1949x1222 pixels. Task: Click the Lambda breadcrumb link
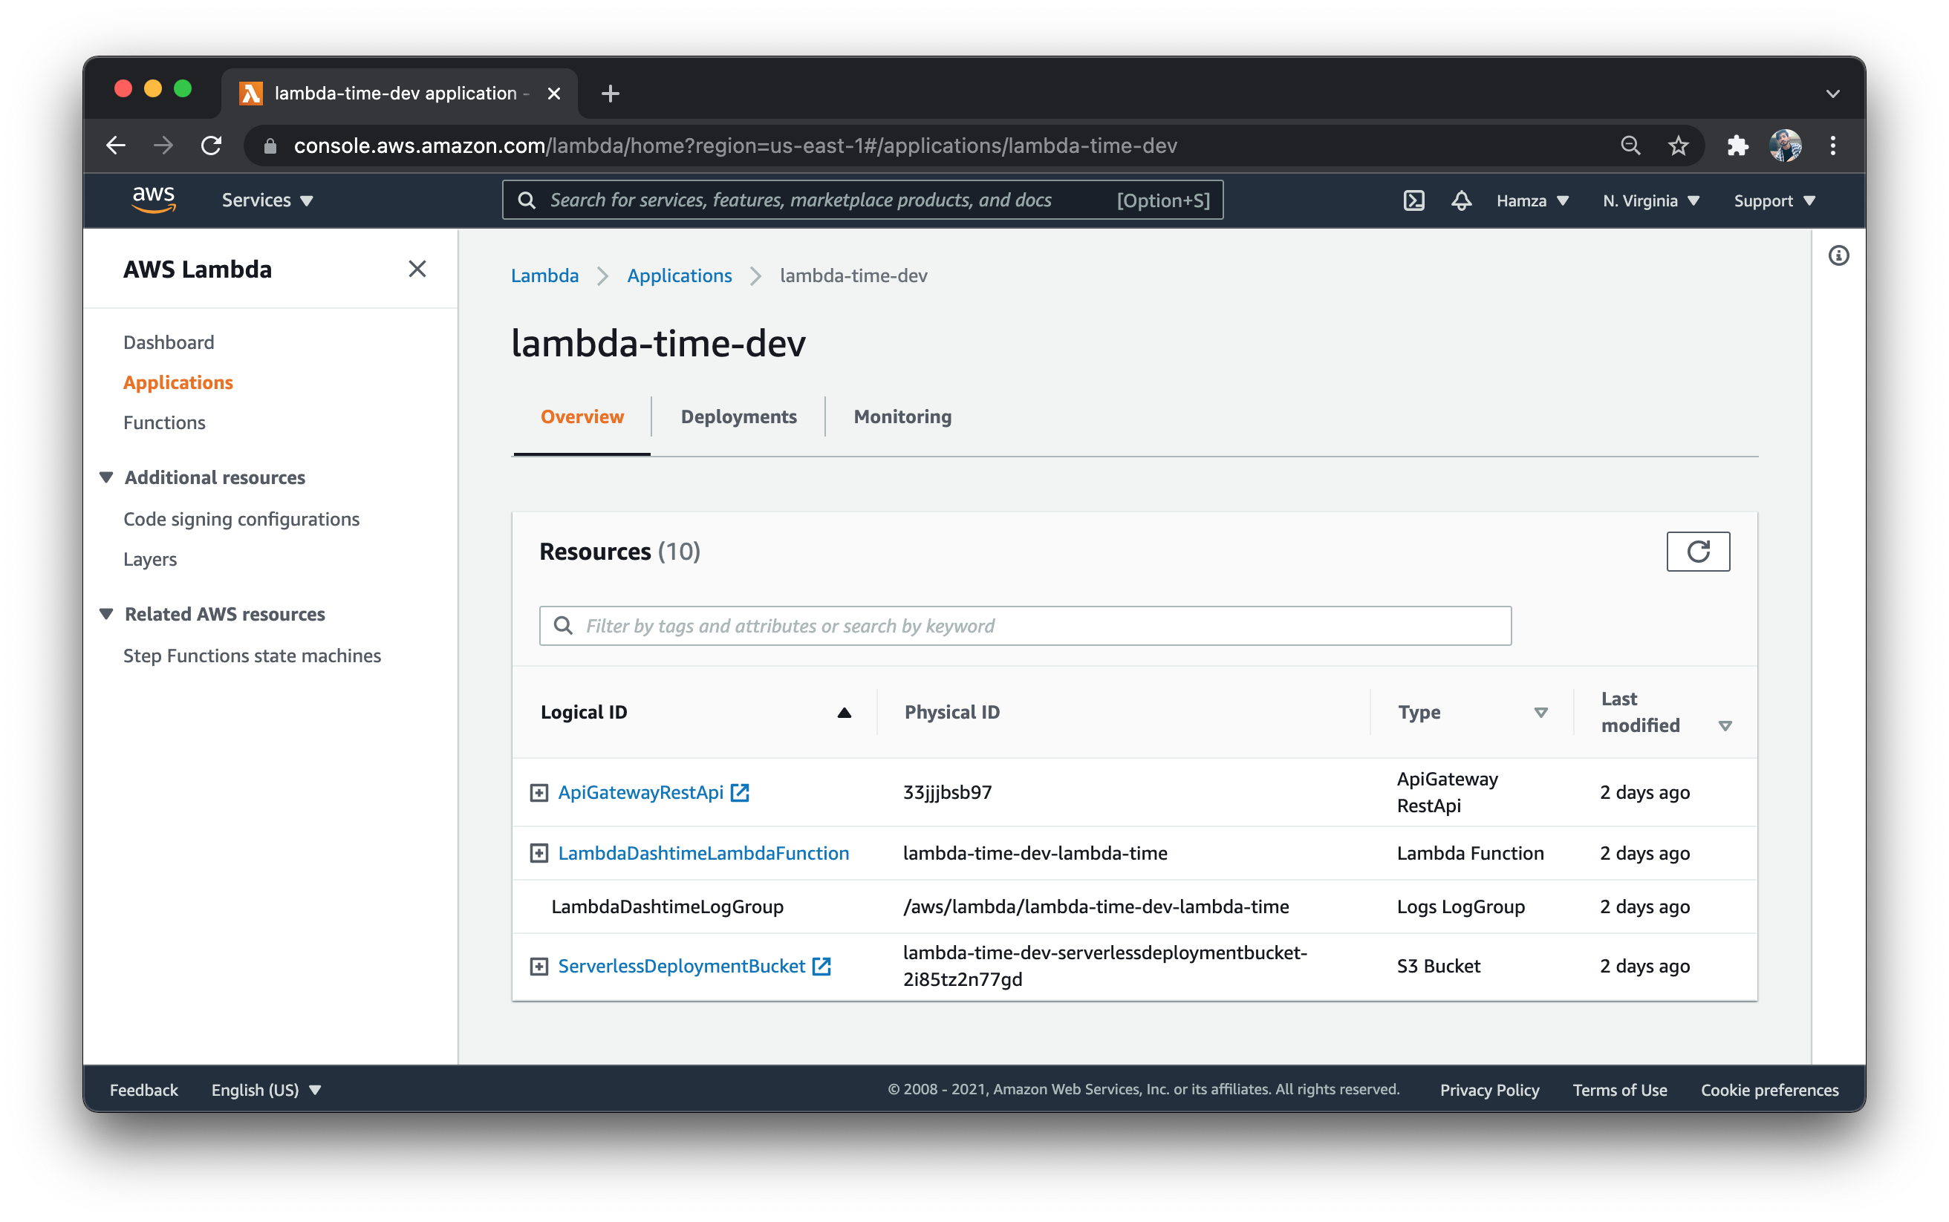click(545, 275)
